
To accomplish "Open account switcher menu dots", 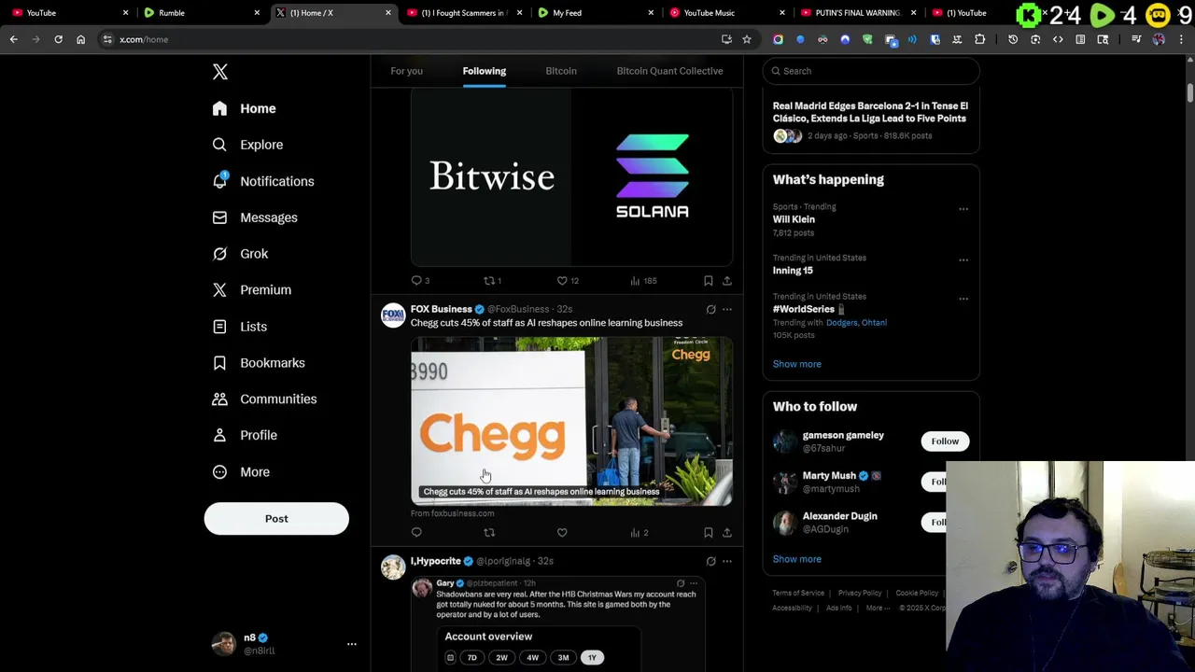I will pyautogui.click(x=352, y=644).
